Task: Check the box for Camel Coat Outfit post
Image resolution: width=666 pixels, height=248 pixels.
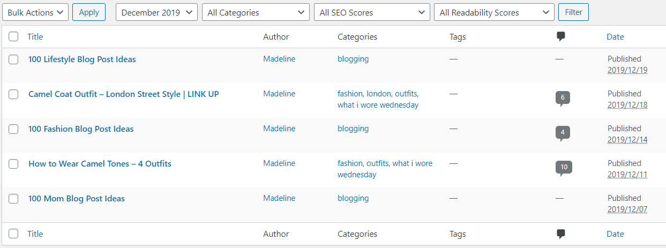Action: coord(13,94)
